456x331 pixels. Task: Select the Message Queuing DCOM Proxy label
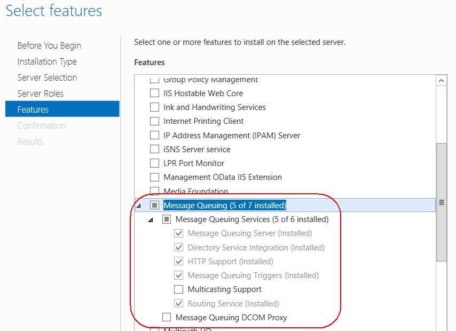[231, 318]
